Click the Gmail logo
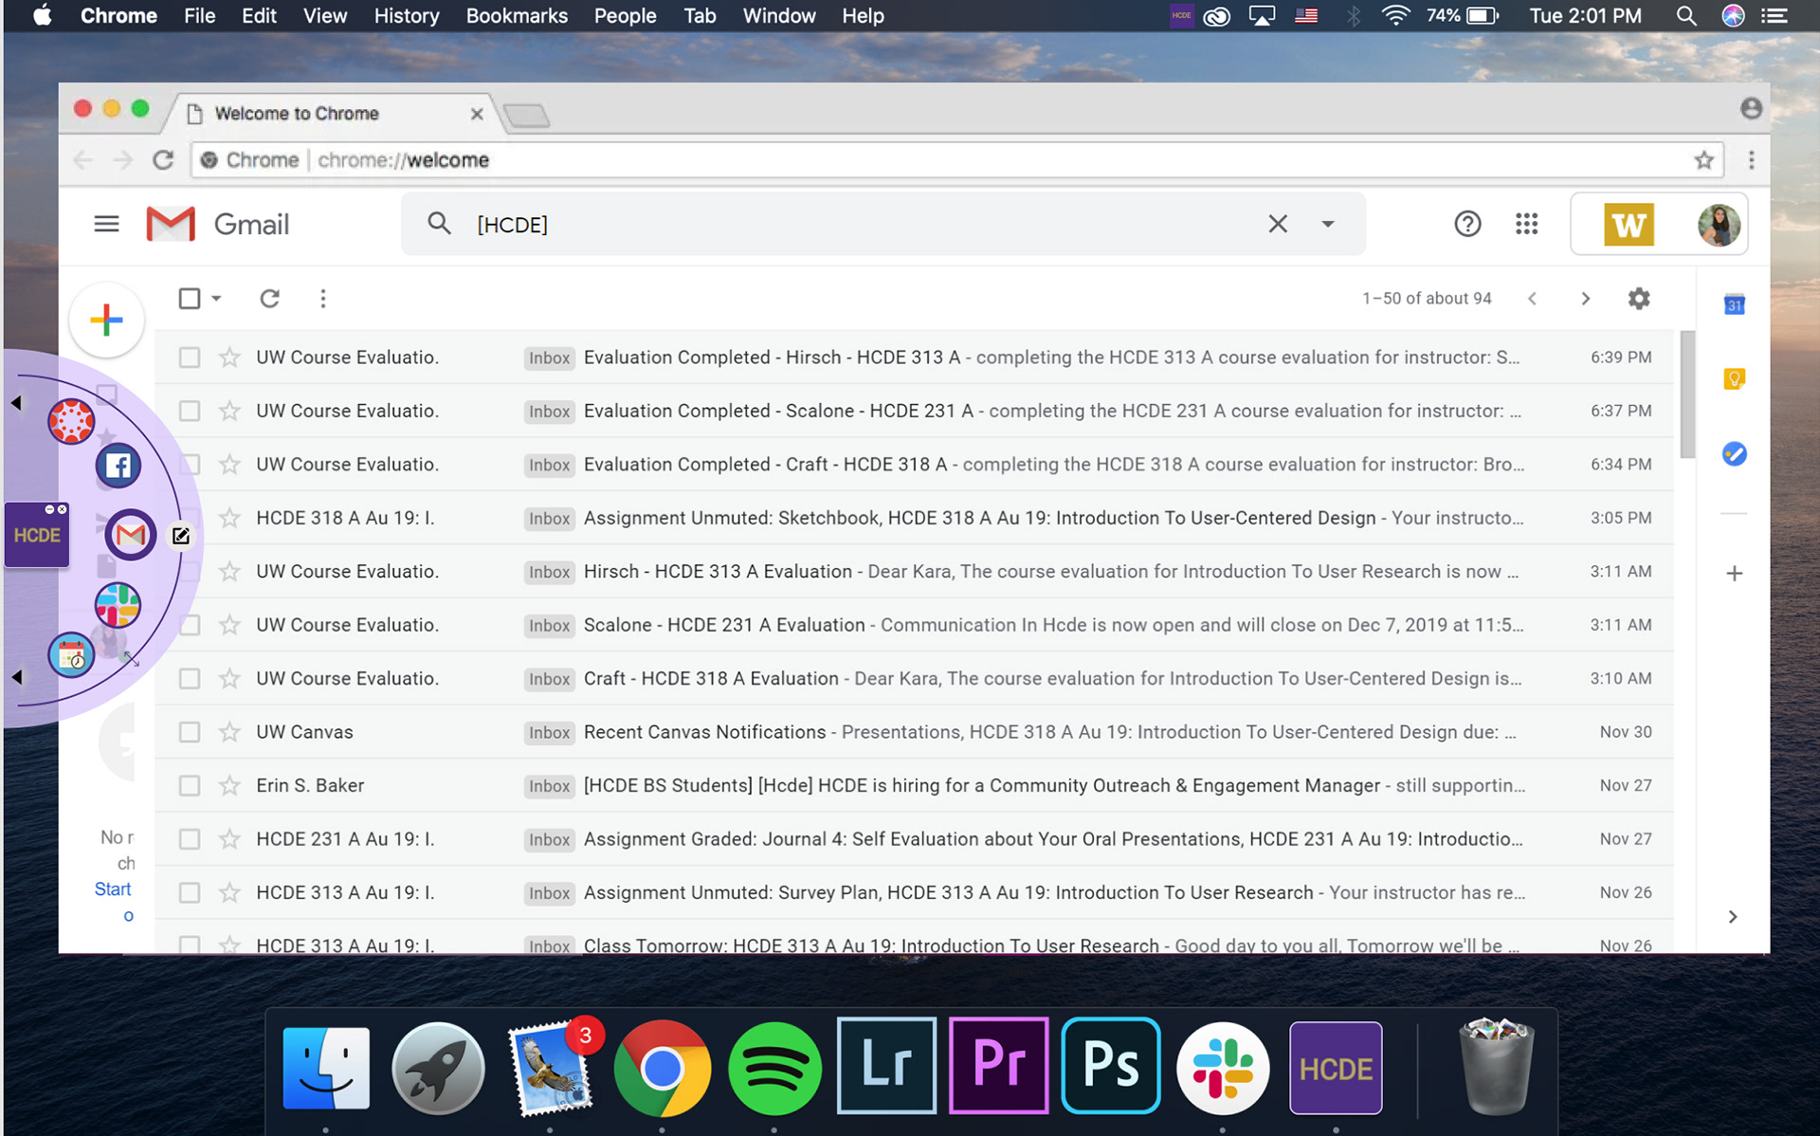1820x1136 pixels. point(218,224)
